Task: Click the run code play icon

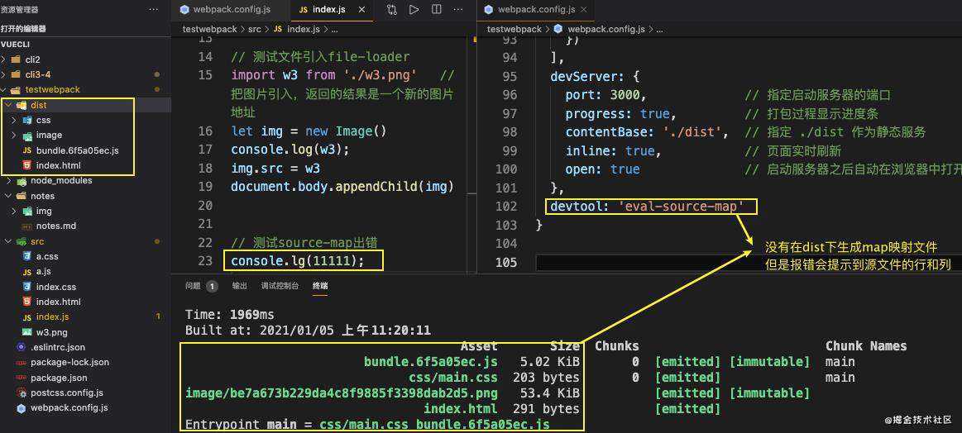Action: [414, 9]
